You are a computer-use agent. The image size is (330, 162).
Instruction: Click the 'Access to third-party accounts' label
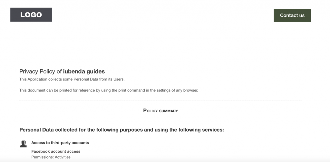(60, 143)
